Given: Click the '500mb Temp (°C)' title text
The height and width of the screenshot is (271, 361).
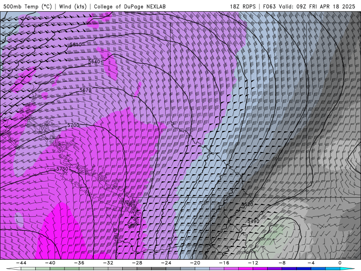Looking at the screenshot, I should [28, 6].
